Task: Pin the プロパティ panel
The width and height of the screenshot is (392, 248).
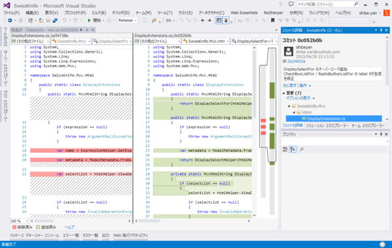Action: coord(382,134)
